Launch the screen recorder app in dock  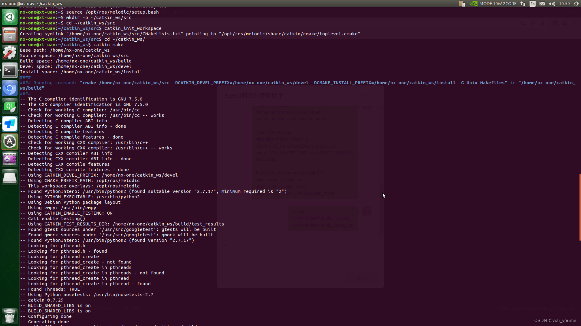(x=10, y=159)
